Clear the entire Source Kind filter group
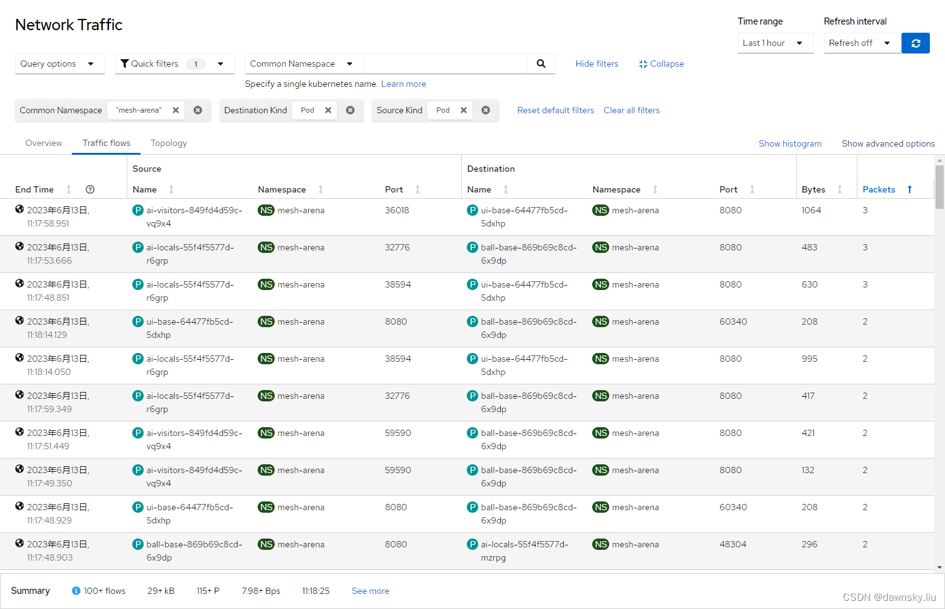The width and height of the screenshot is (945, 609). click(486, 110)
